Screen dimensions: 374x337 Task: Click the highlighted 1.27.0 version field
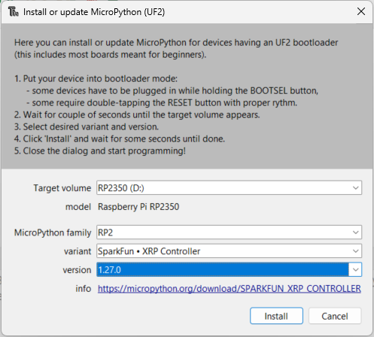(229, 270)
